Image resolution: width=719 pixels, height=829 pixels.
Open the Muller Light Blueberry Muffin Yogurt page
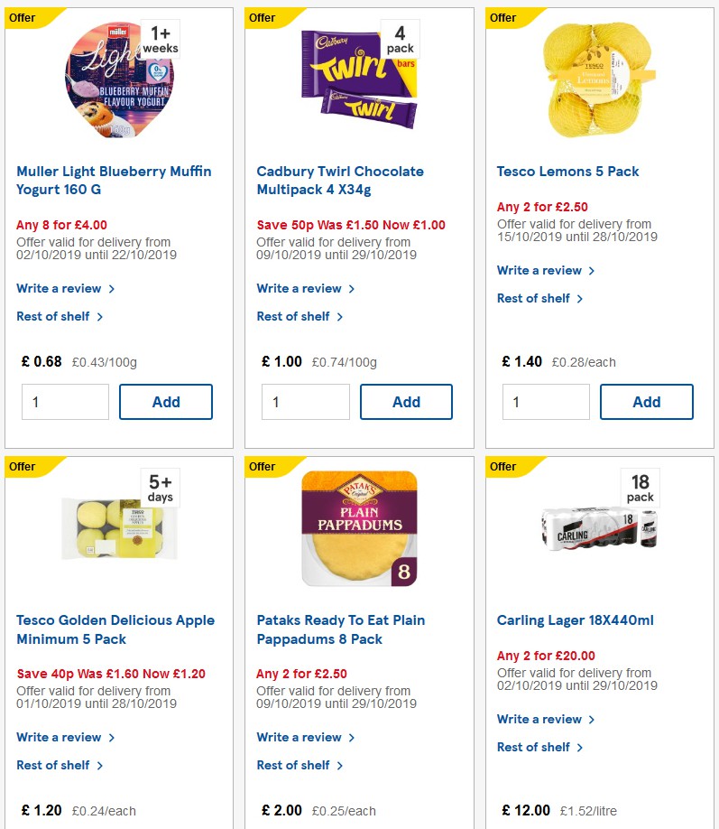click(x=113, y=180)
